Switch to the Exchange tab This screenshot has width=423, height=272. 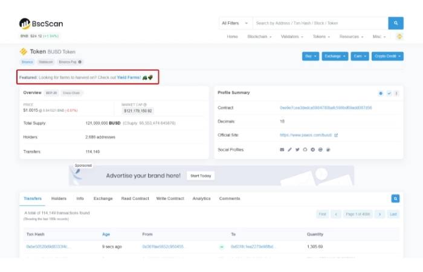coord(103,199)
